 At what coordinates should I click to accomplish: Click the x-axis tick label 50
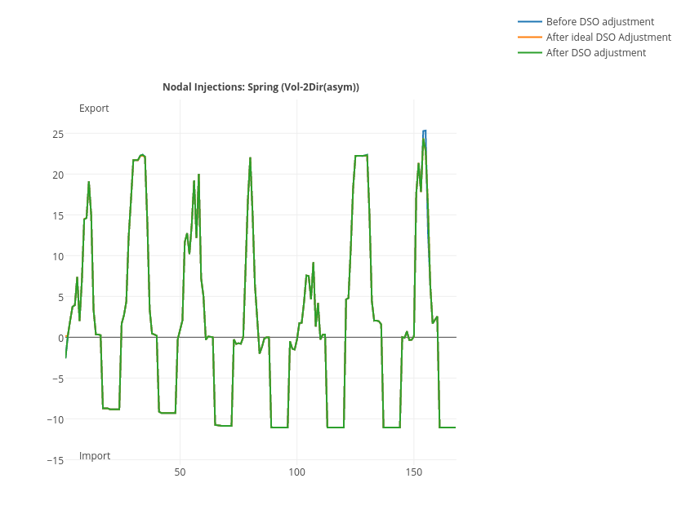[180, 472]
